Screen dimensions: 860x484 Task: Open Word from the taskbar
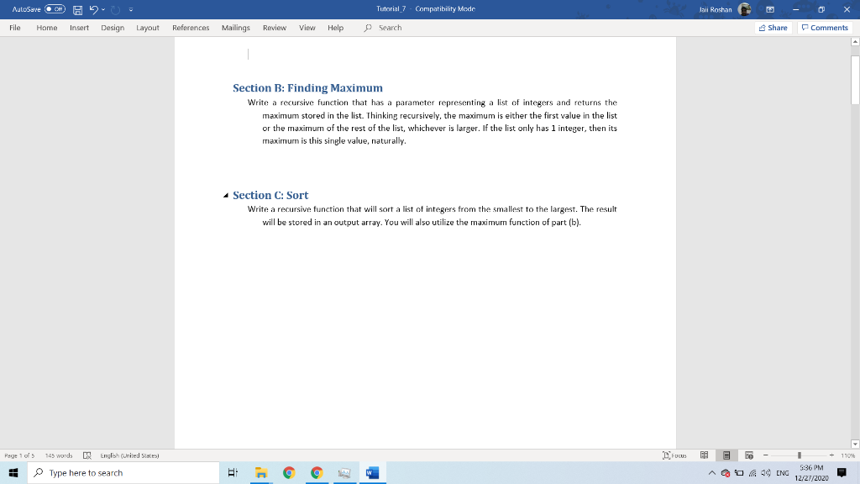pos(372,472)
